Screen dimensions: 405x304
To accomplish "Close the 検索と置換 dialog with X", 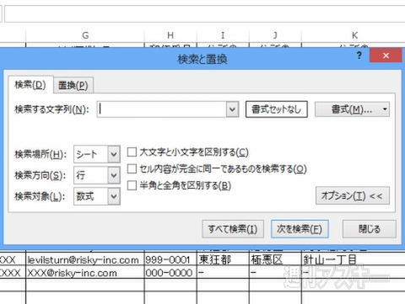I will (386, 56).
